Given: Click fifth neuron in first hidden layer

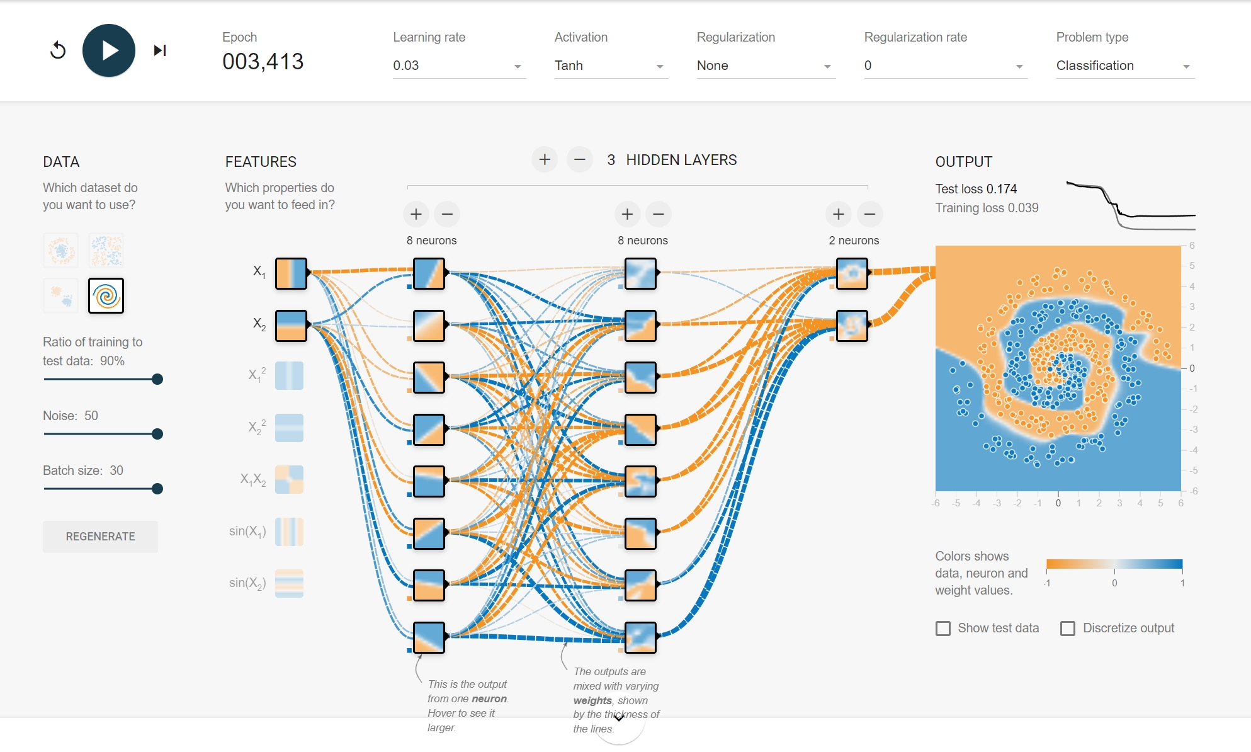Looking at the screenshot, I should (429, 481).
